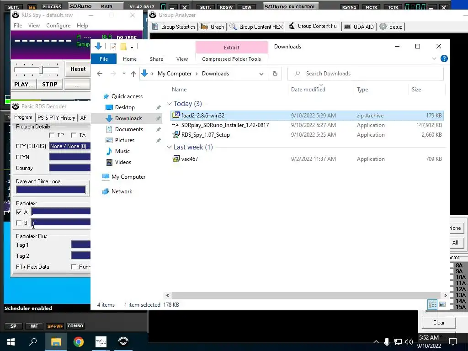Image resolution: width=468 pixels, height=351 pixels.
Task: Open Configure menu in RDS Spy
Action: (58, 26)
